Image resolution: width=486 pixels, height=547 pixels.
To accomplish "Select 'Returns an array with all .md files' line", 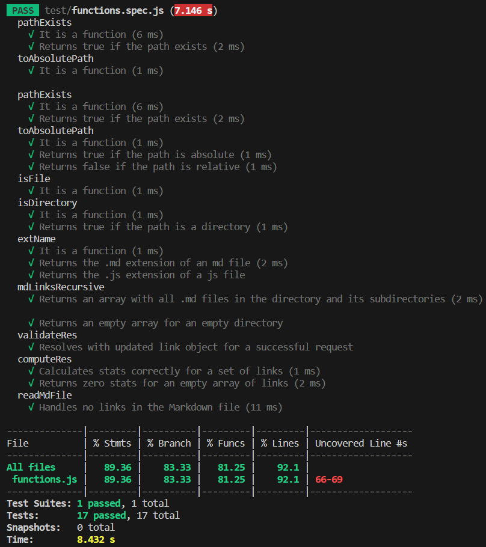I will click(x=256, y=299).
